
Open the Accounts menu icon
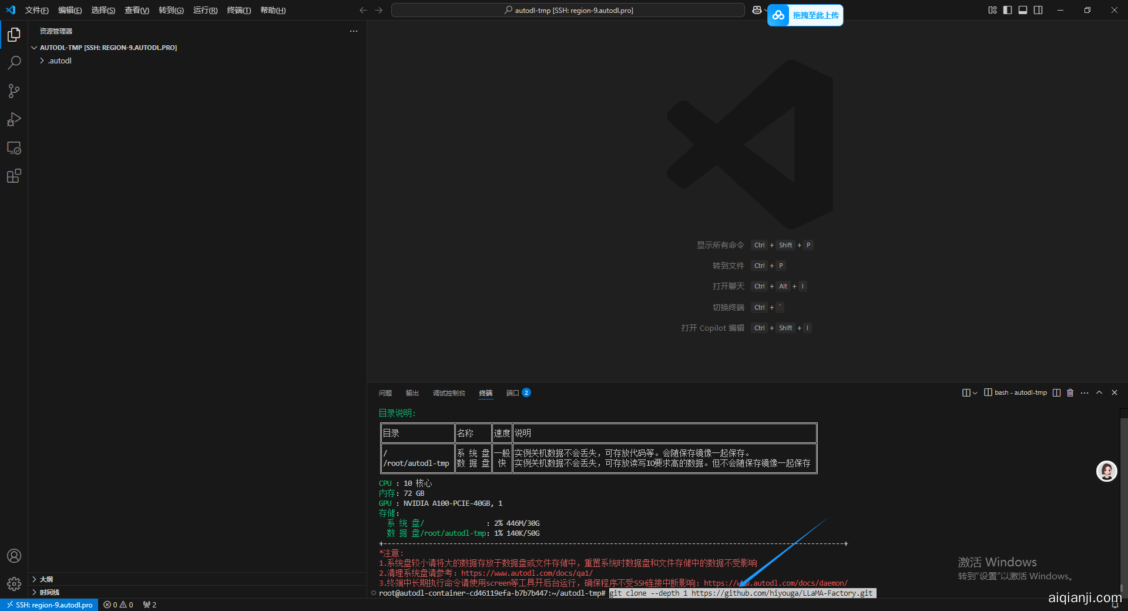point(14,556)
